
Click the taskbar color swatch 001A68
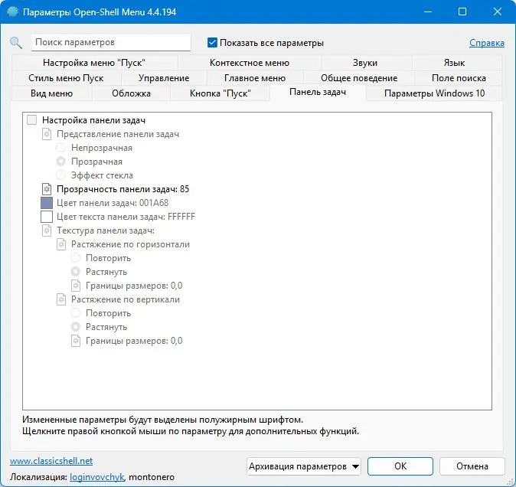click(x=47, y=203)
